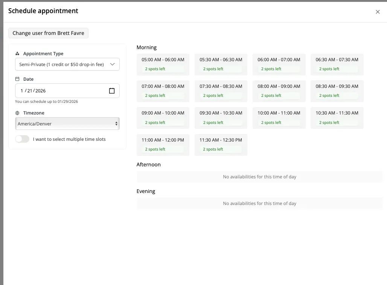387x285 pixels.
Task: Click the Afternoon section heading
Action: 149,164
